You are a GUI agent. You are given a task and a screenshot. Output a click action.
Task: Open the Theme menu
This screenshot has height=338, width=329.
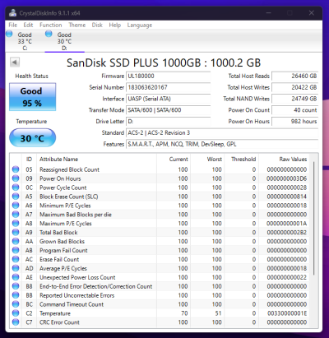[76, 25]
